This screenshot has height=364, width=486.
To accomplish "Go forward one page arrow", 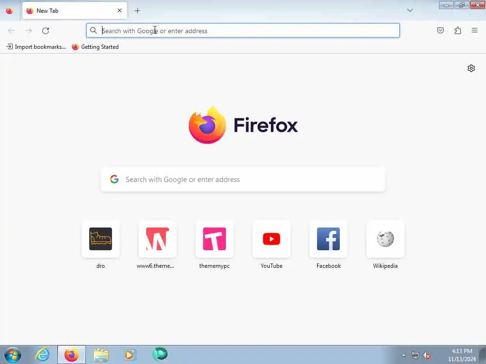I will point(28,31).
